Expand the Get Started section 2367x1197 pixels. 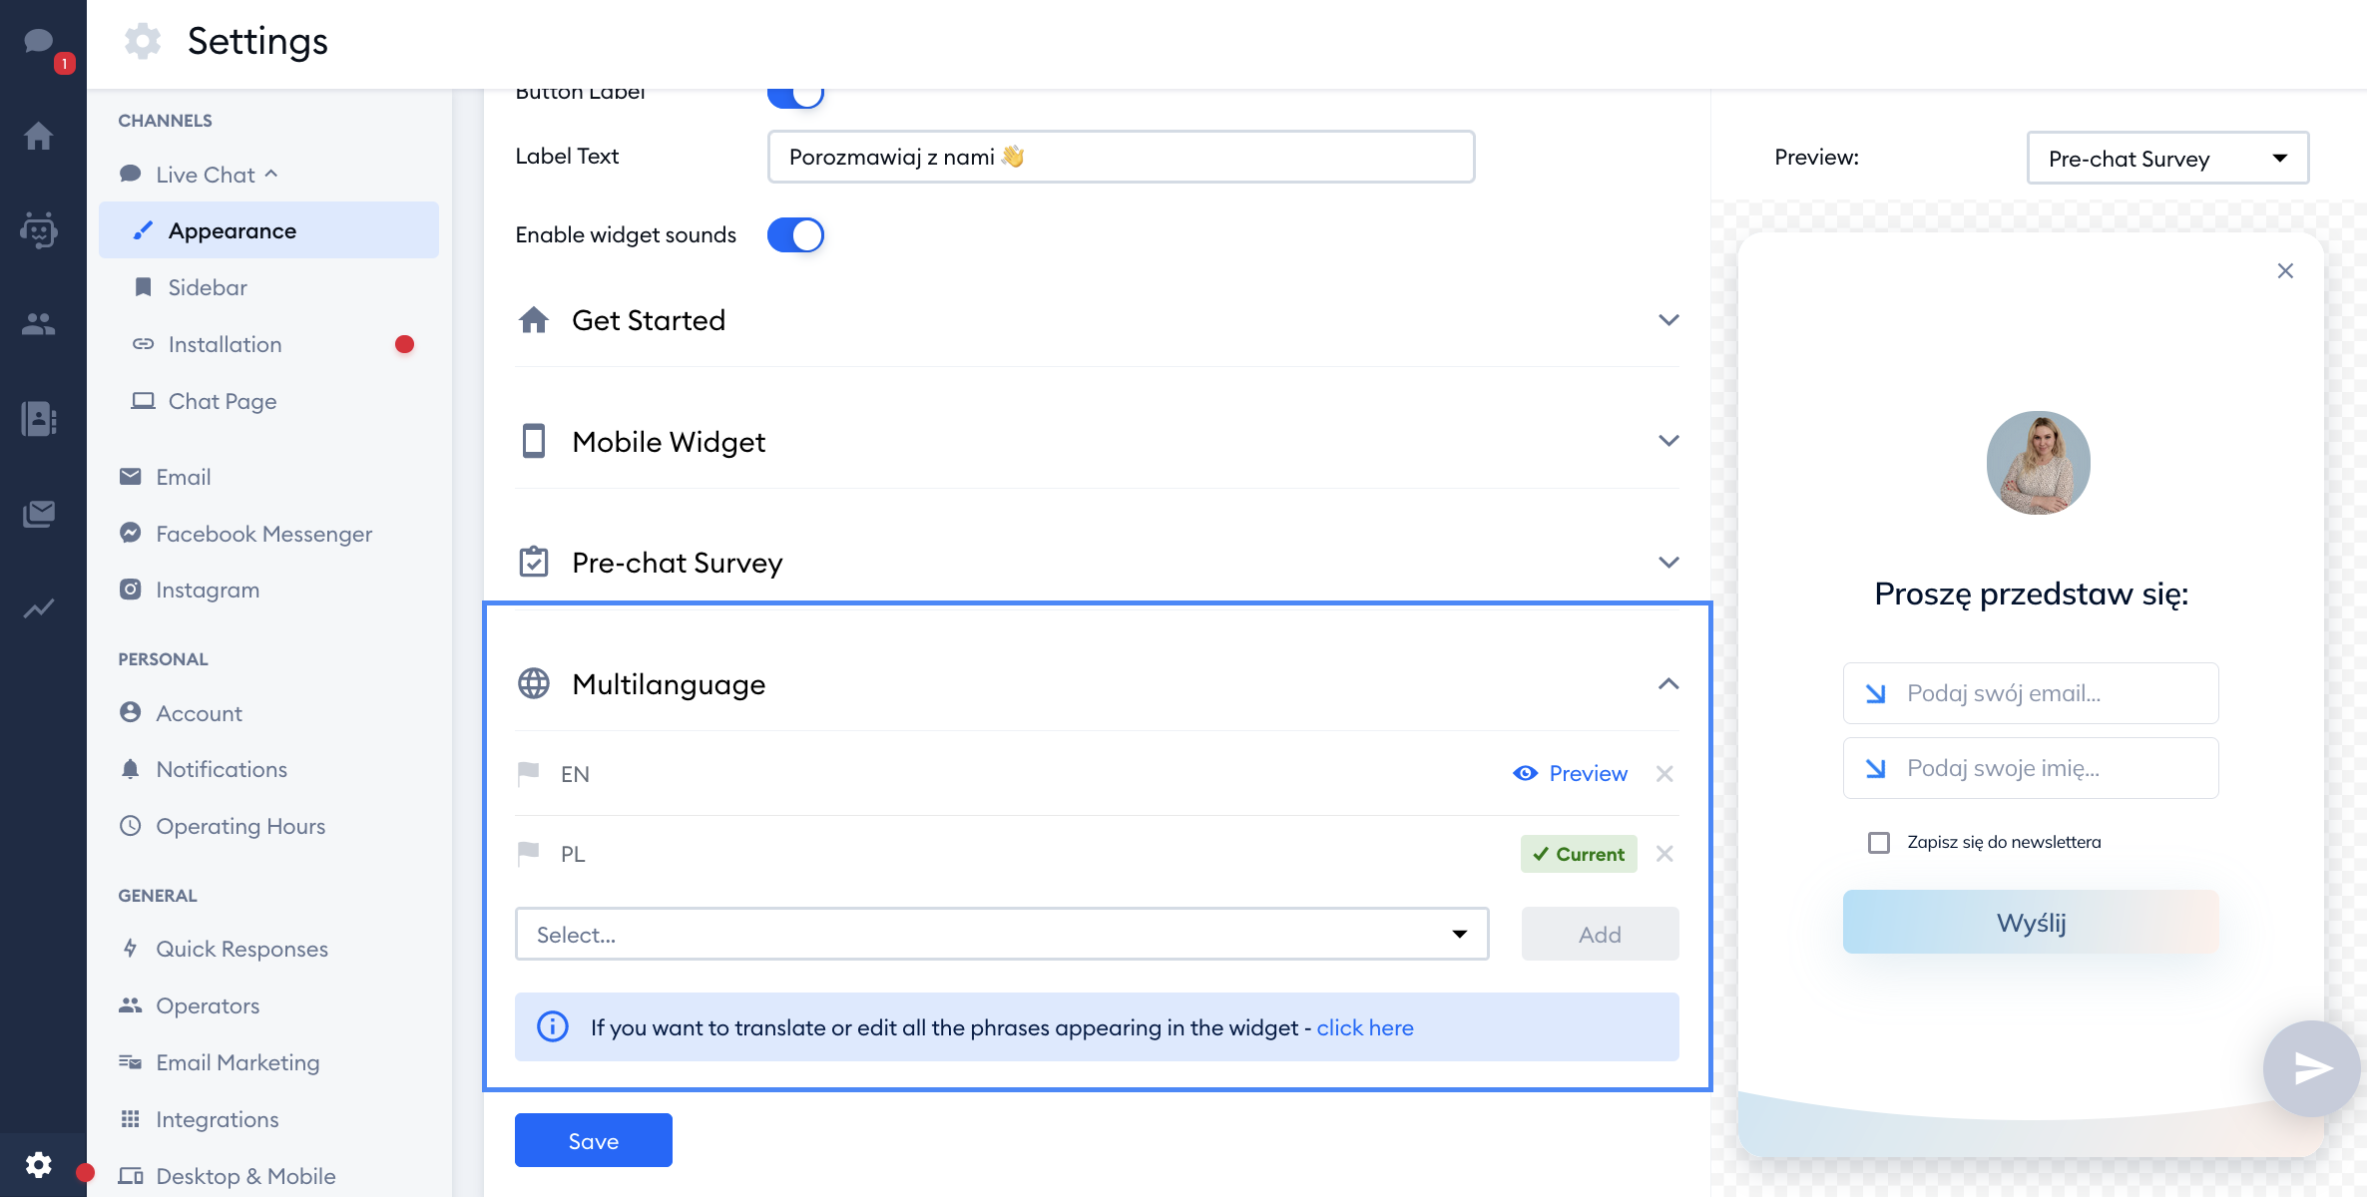pyautogui.click(x=1668, y=320)
